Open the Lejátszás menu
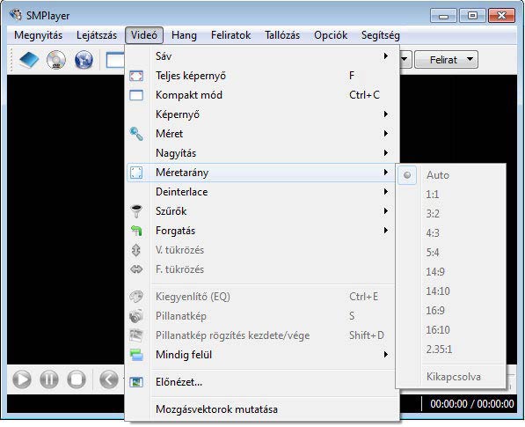The height and width of the screenshot is (427, 525). click(x=97, y=35)
